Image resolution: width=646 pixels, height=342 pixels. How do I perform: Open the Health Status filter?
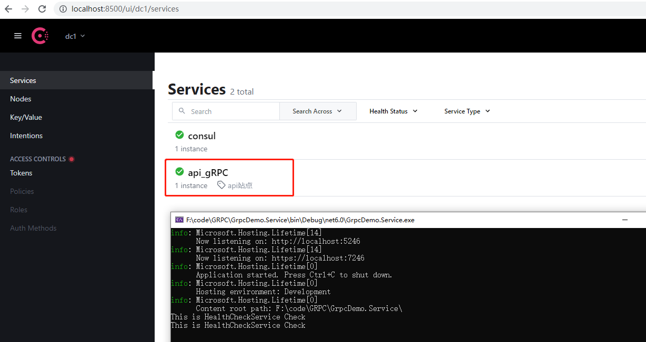click(x=393, y=111)
